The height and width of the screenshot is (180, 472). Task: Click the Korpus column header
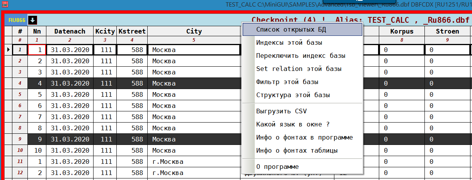click(x=402, y=31)
